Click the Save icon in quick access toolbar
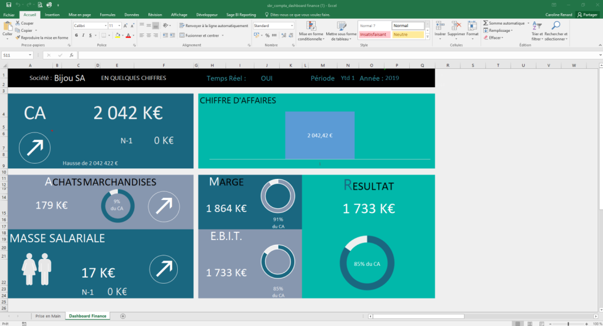The image size is (603, 326). (x=8, y=5)
